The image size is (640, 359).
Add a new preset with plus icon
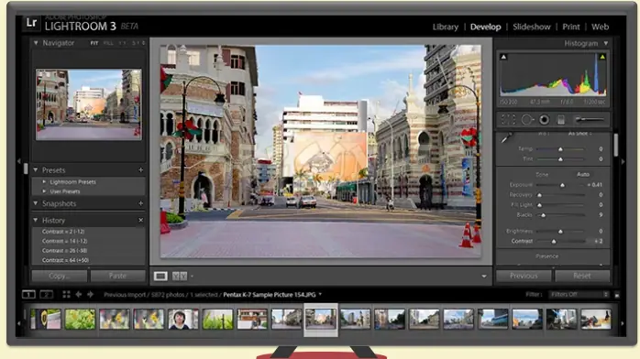[141, 170]
